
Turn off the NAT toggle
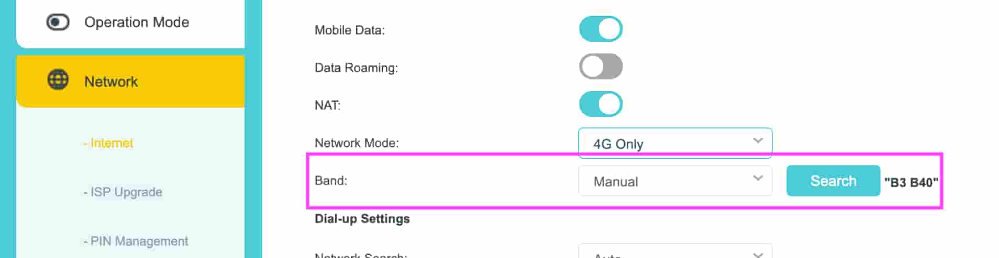[x=601, y=104]
